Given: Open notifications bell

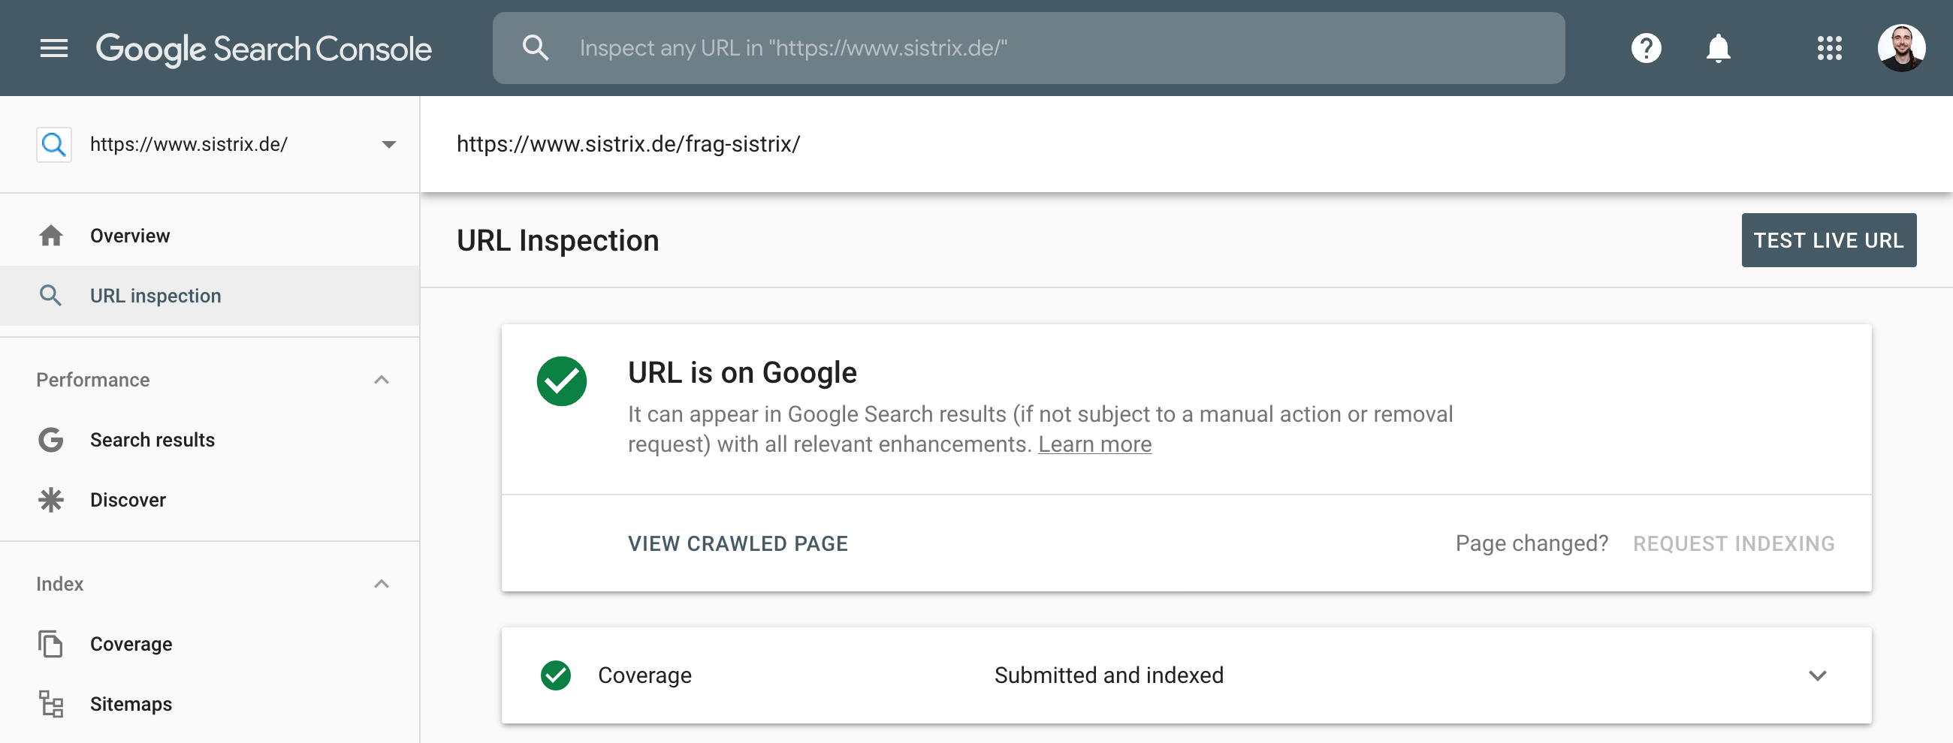Looking at the screenshot, I should [1718, 49].
